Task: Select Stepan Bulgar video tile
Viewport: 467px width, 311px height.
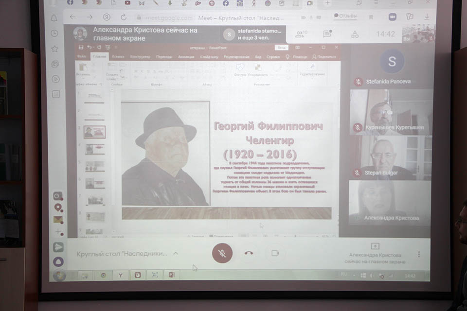Action: [391, 158]
